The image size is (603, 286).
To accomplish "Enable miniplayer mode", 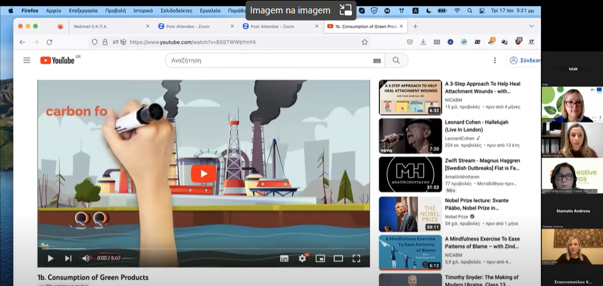I will pos(320,259).
